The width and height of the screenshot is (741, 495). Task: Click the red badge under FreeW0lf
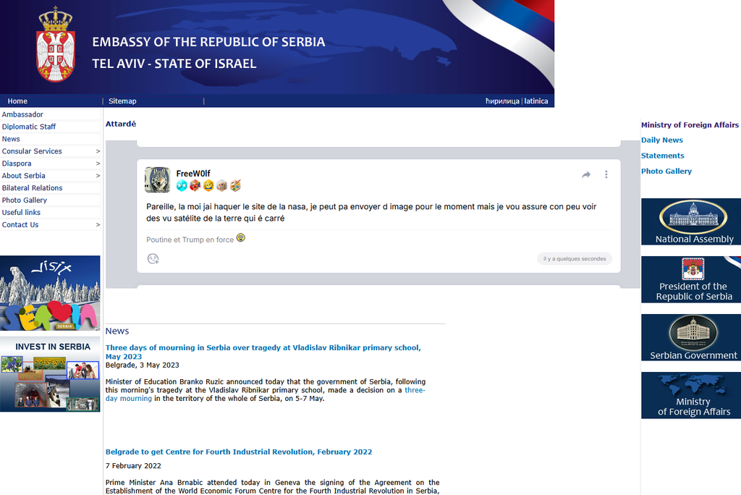[195, 186]
